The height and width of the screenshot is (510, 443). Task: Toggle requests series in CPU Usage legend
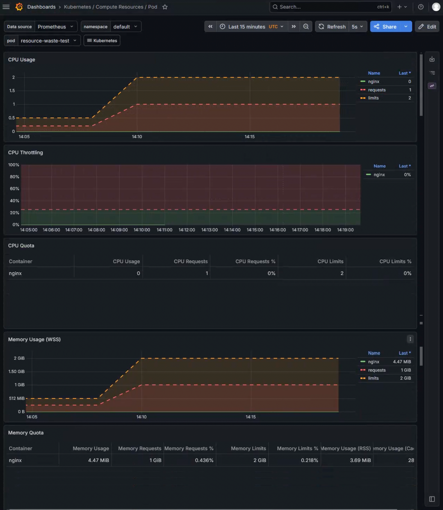[x=377, y=90]
